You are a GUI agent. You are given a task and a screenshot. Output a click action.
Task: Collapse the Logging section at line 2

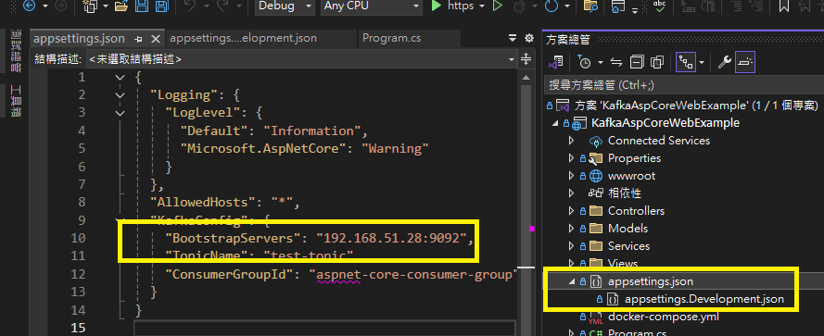coord(120,95)
